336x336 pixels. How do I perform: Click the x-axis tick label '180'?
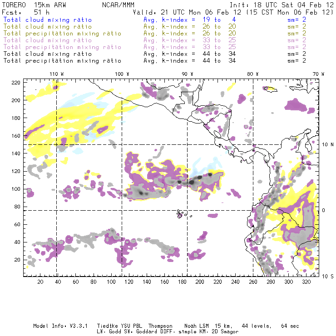pos(182,282)
